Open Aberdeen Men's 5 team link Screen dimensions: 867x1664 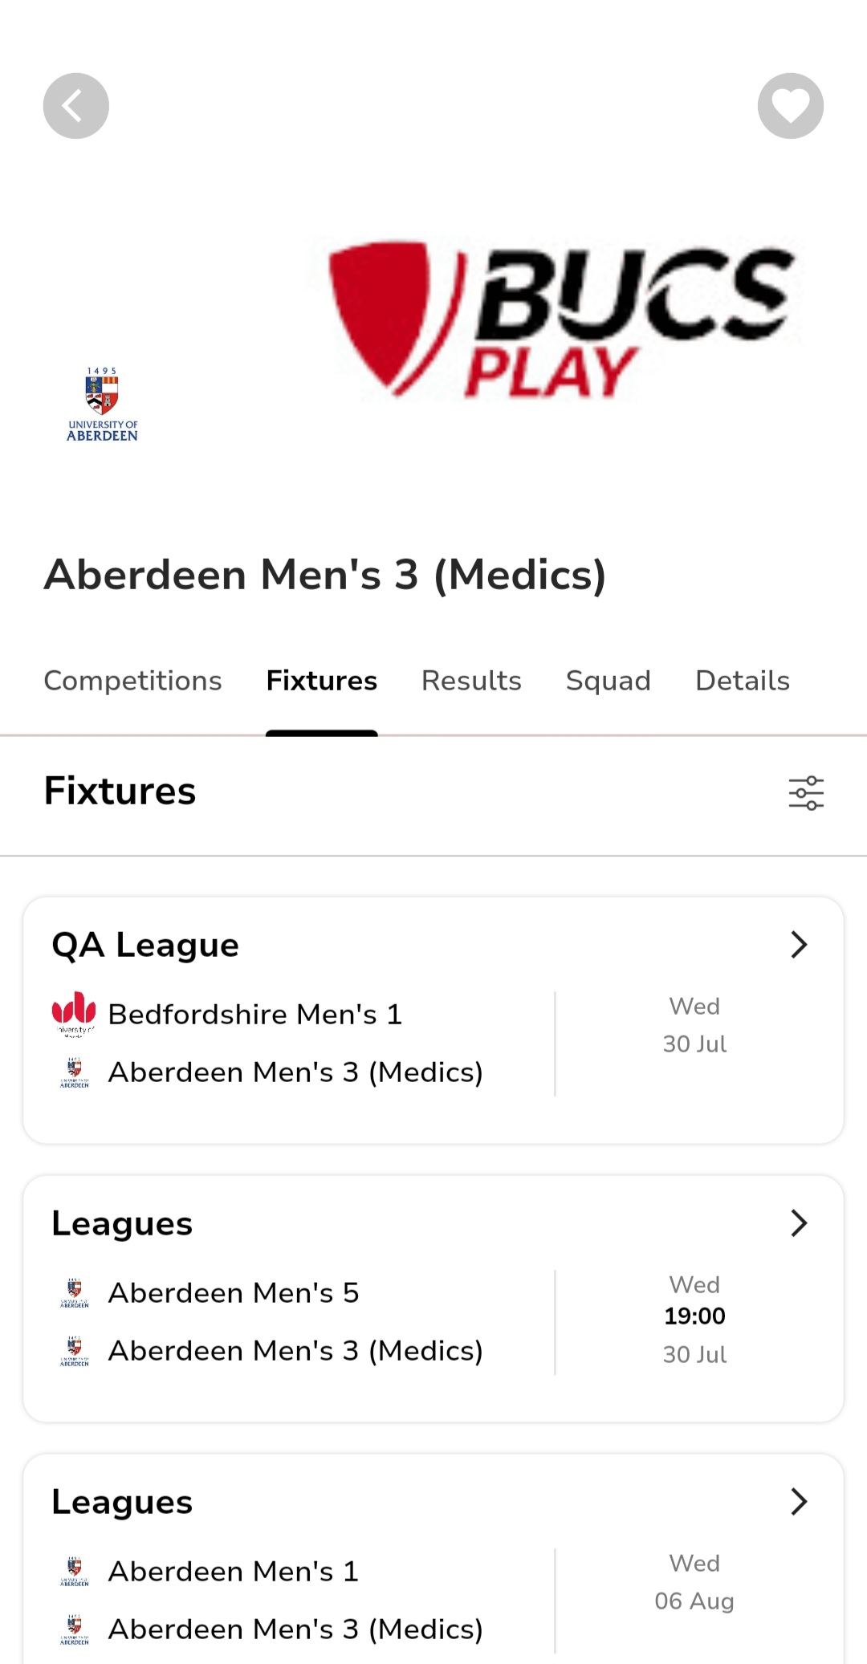click(233, 1293)
